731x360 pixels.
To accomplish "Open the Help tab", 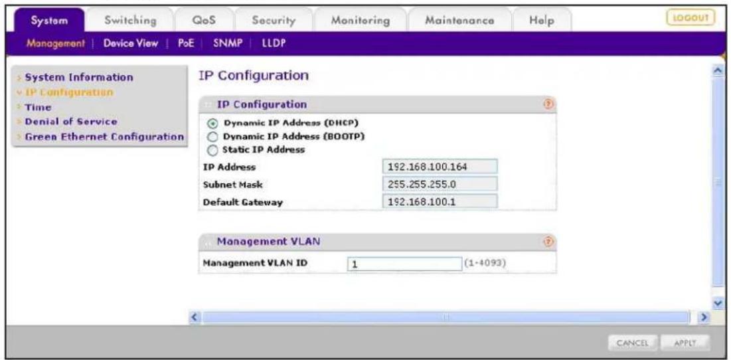I will [542, 21].
